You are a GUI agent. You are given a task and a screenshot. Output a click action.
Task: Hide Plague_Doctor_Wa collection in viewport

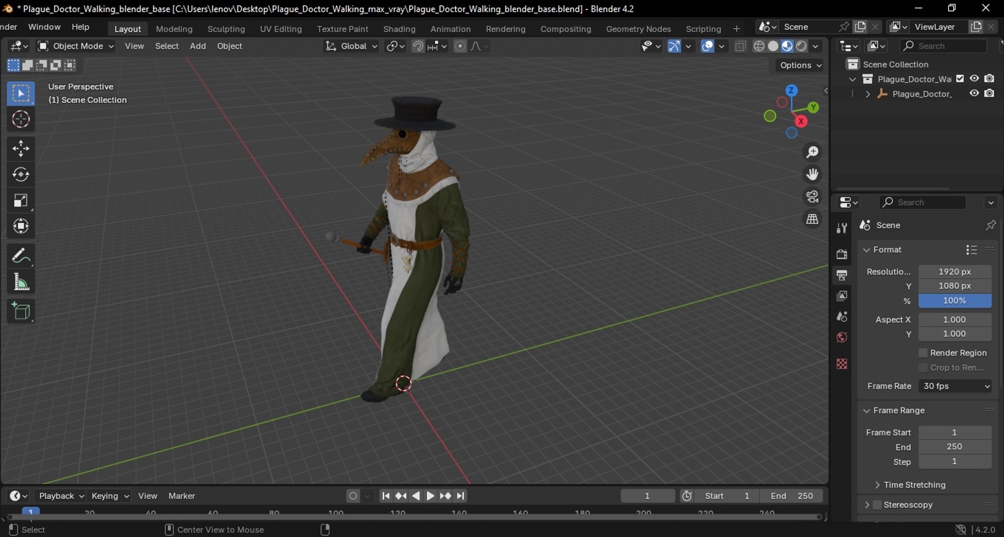click(974, 78)
